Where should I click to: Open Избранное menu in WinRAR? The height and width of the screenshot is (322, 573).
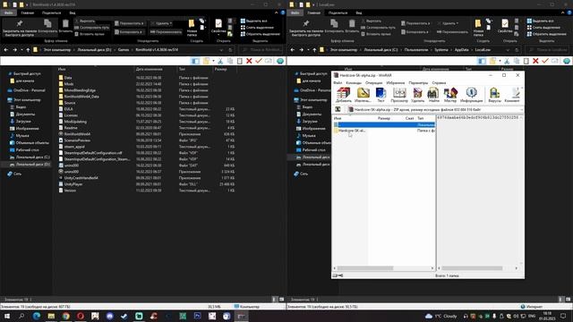click(x=396, y=83)
